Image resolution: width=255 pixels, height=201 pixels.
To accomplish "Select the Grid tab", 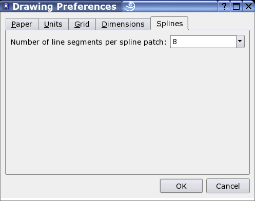I will point(82,24).
